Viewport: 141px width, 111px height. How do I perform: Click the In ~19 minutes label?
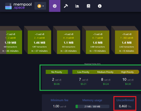(98, 51)
